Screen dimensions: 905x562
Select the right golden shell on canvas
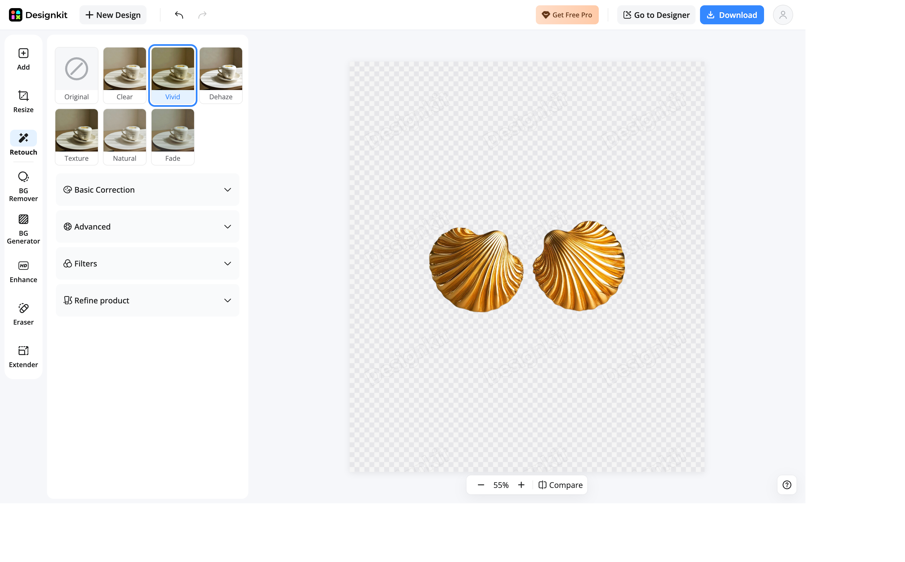[579, 266]
